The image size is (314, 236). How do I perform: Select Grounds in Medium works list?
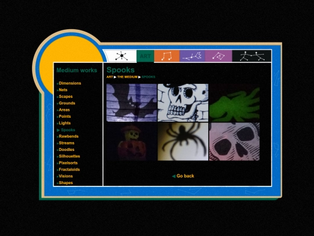click(67, 103)
